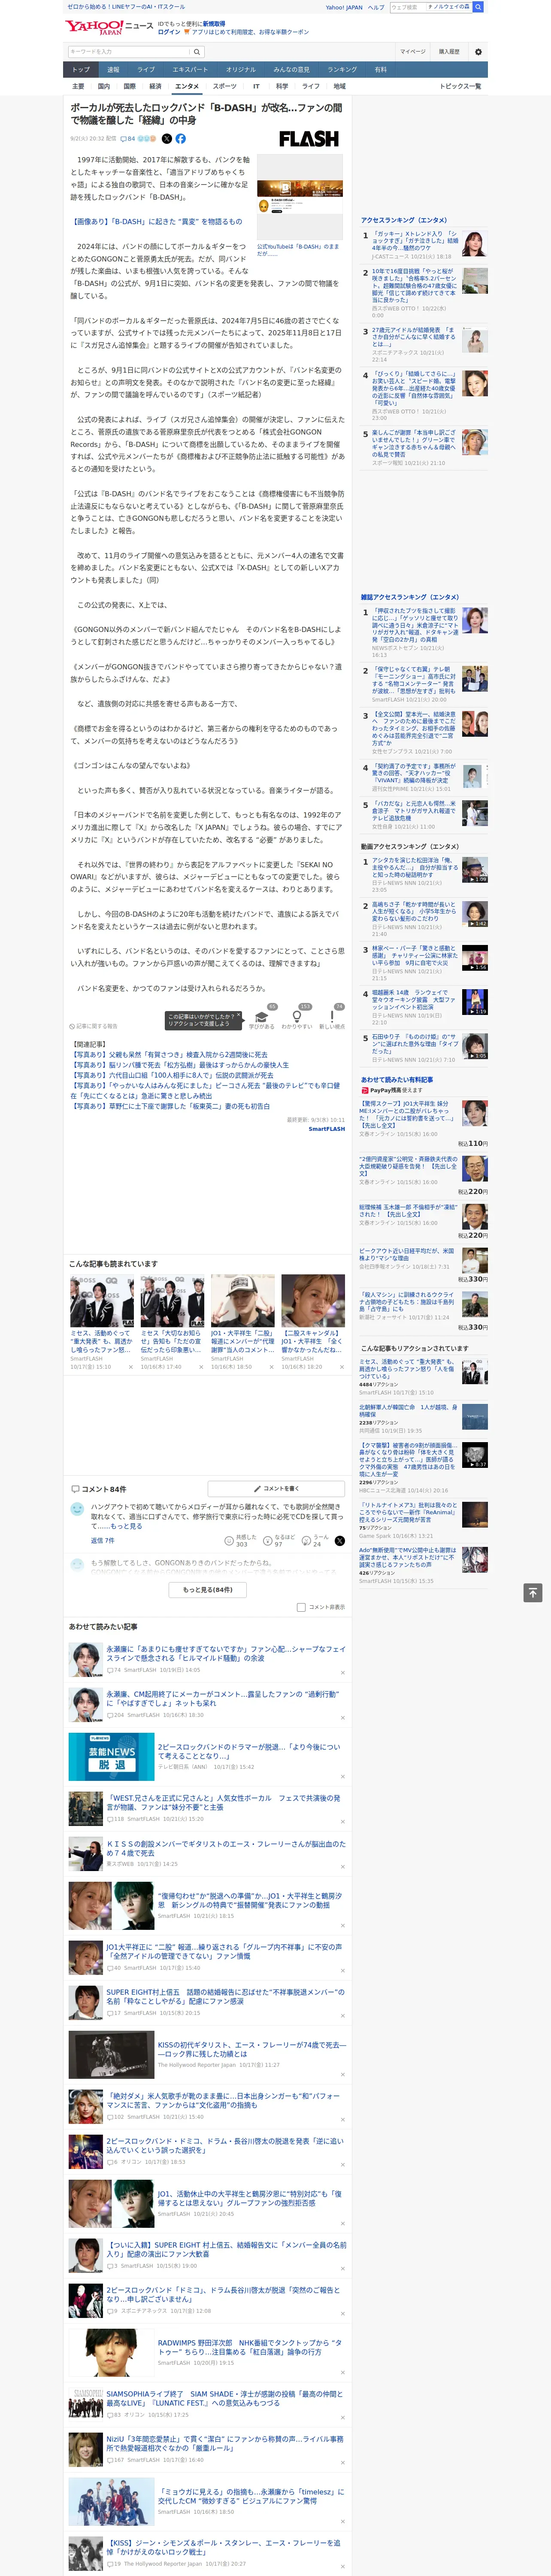Viewport: 551px width, 2576px height.
Task: Click the ヘルプ link in the header
Action: [x=376, y=7]
